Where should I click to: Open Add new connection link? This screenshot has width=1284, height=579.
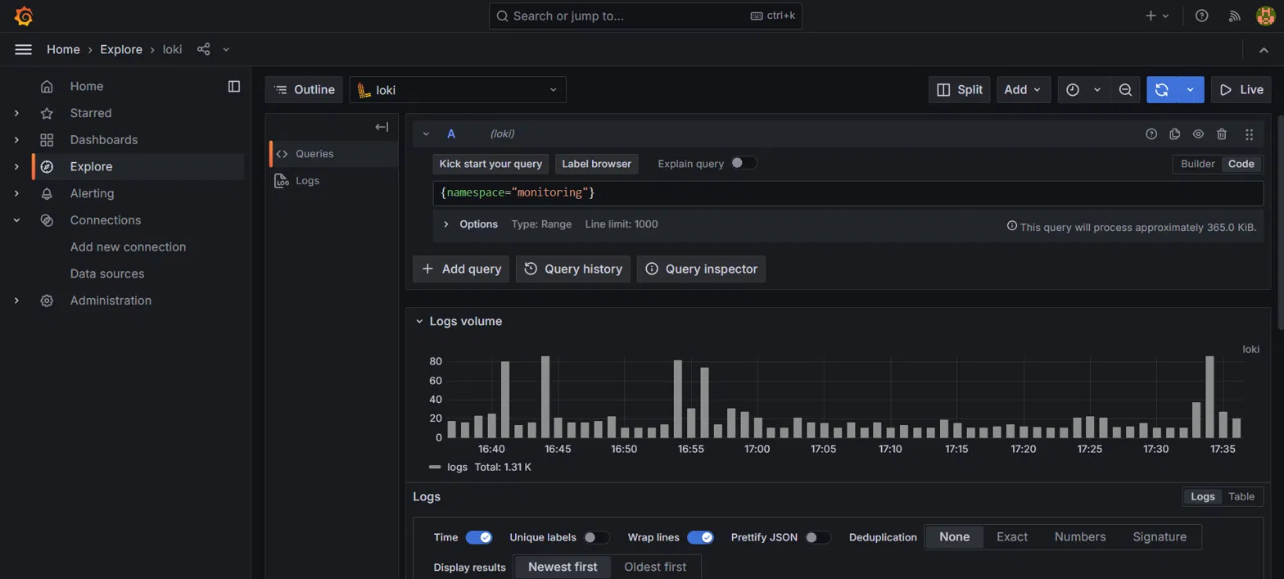[128, 247]
